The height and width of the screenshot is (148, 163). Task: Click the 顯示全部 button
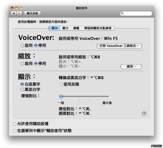[x=32, y=13]
